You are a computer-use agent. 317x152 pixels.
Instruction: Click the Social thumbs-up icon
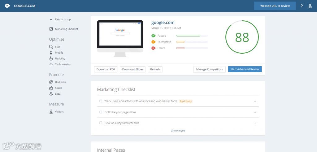pos(51,88)
